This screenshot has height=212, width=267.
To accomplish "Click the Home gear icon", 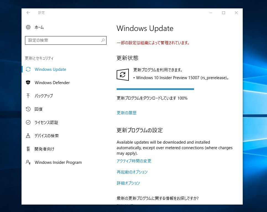I will [28, 27].
